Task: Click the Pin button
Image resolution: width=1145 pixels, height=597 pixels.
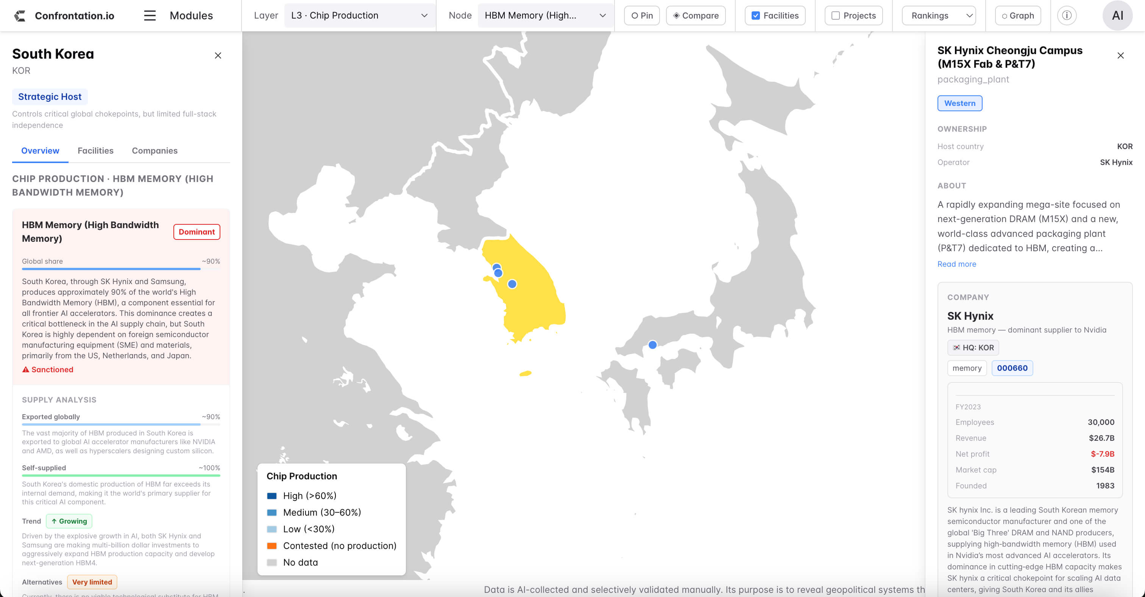Action: (641, 16)
